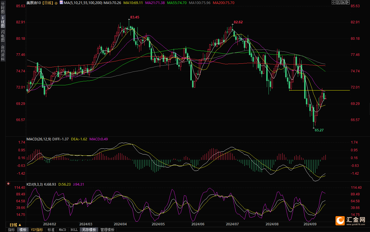
Task: Click the 2024/02 date label
Action: point(49,224)
